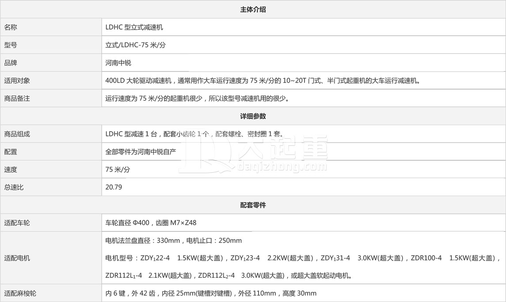Select the 品牌 label cell
The height and width of the screenshot is (302, 506).
click(x=51, y=63)
